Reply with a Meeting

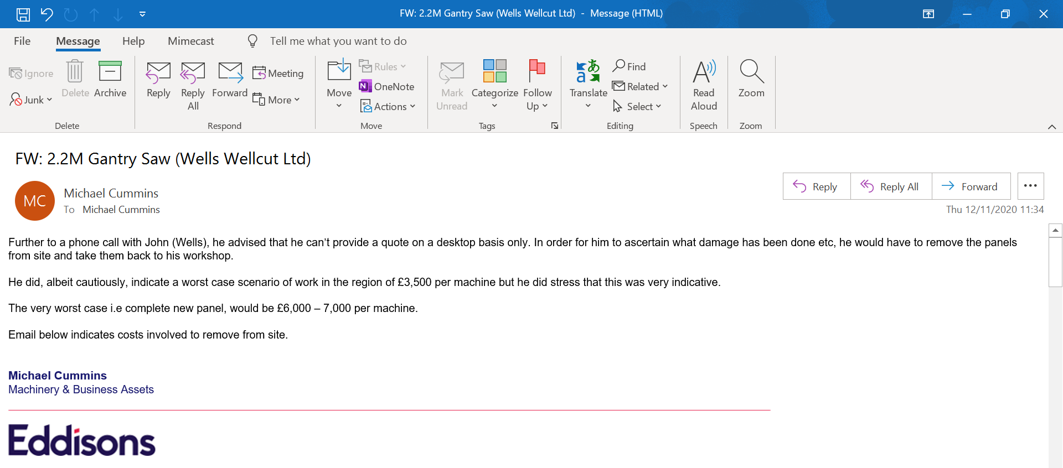[278, 73]
